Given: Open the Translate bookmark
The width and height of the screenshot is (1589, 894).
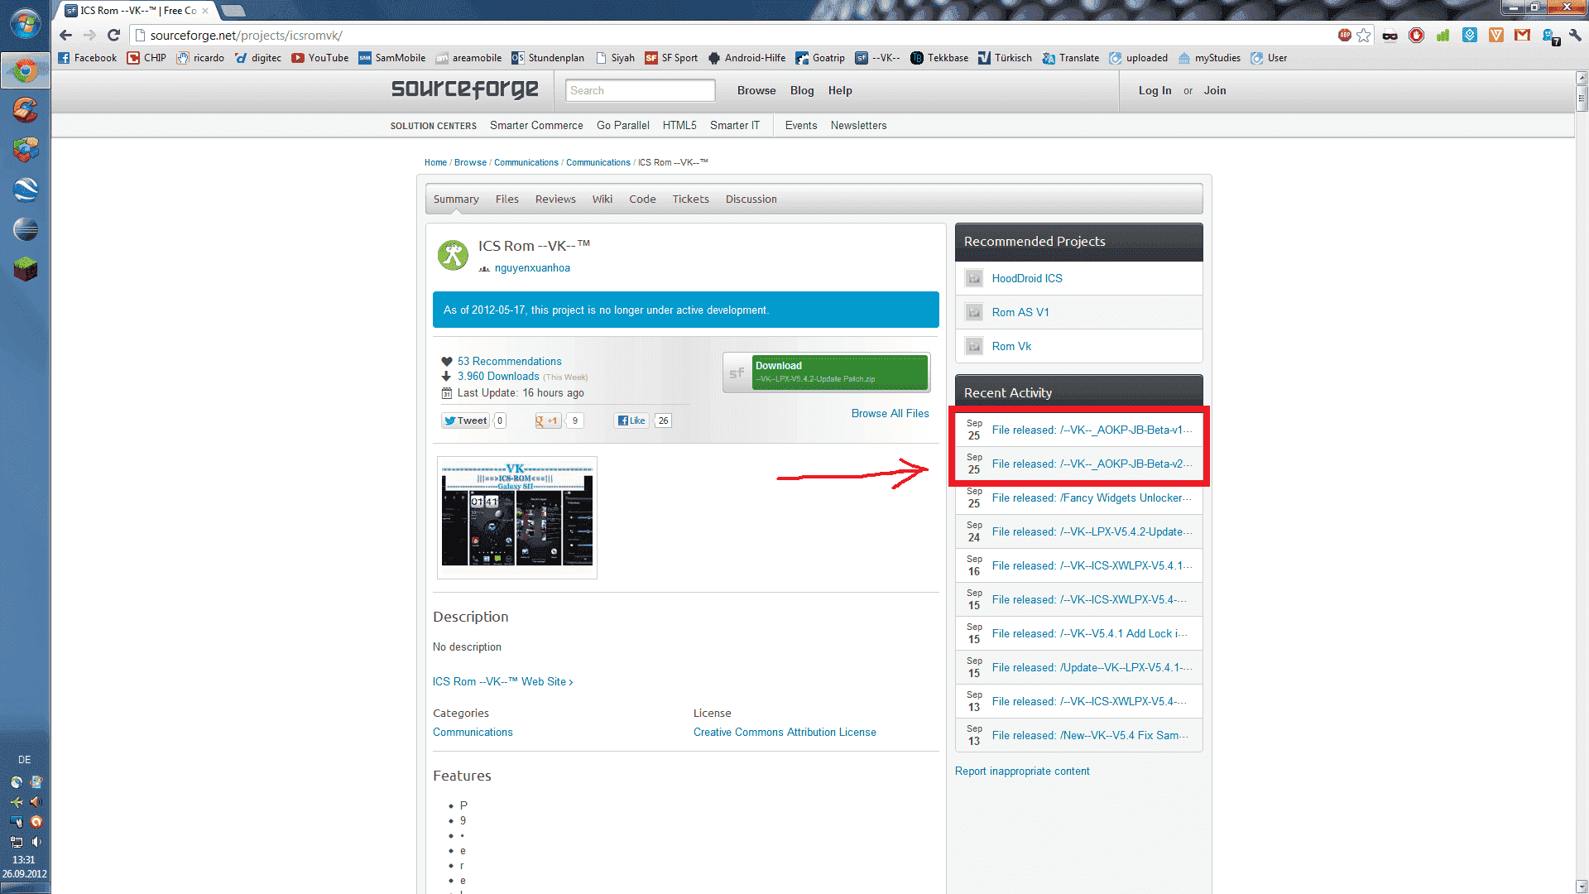Looking at the screenshot, I should point(1071,58).
